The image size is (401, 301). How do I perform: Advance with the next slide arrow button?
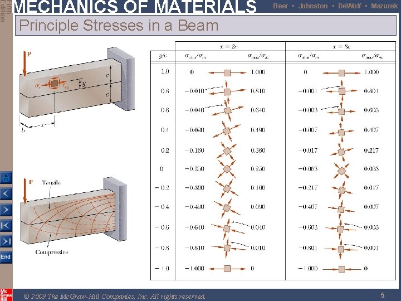coord(6,210)
